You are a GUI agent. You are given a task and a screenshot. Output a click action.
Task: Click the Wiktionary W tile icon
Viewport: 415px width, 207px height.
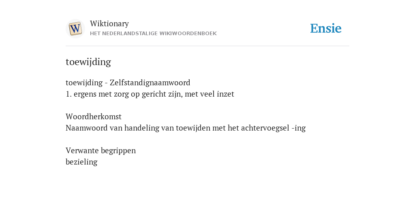[75, 29]
